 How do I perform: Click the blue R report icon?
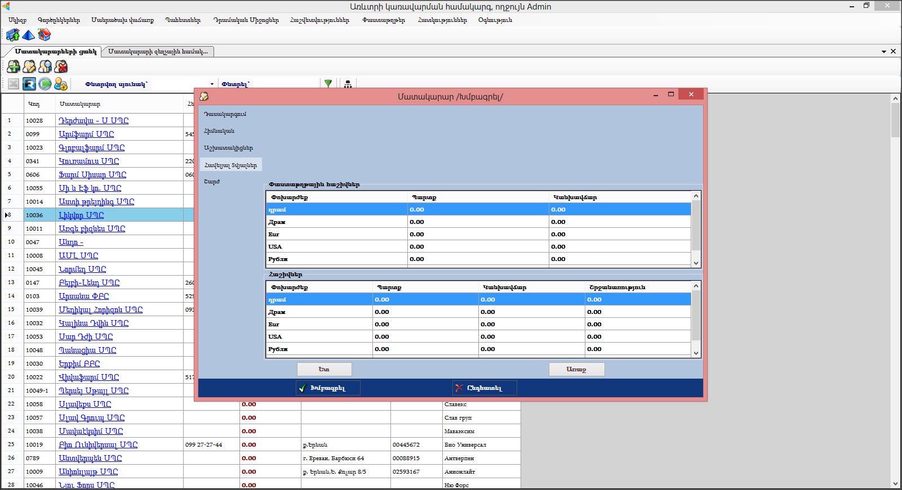pyautogui.click(x=29, y=84)
